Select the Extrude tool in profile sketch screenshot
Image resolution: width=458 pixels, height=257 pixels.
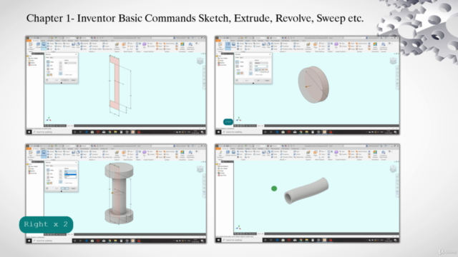point(38,45)
